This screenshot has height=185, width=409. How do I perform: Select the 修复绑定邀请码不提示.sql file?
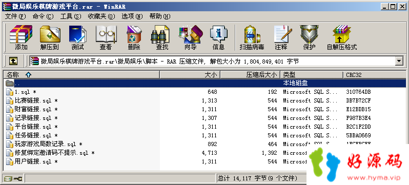click(55, 153)
